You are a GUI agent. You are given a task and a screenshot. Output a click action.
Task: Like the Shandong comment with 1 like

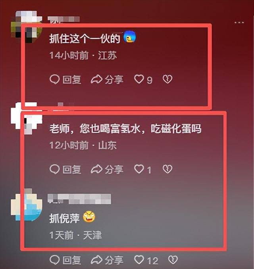click(139, 169)
